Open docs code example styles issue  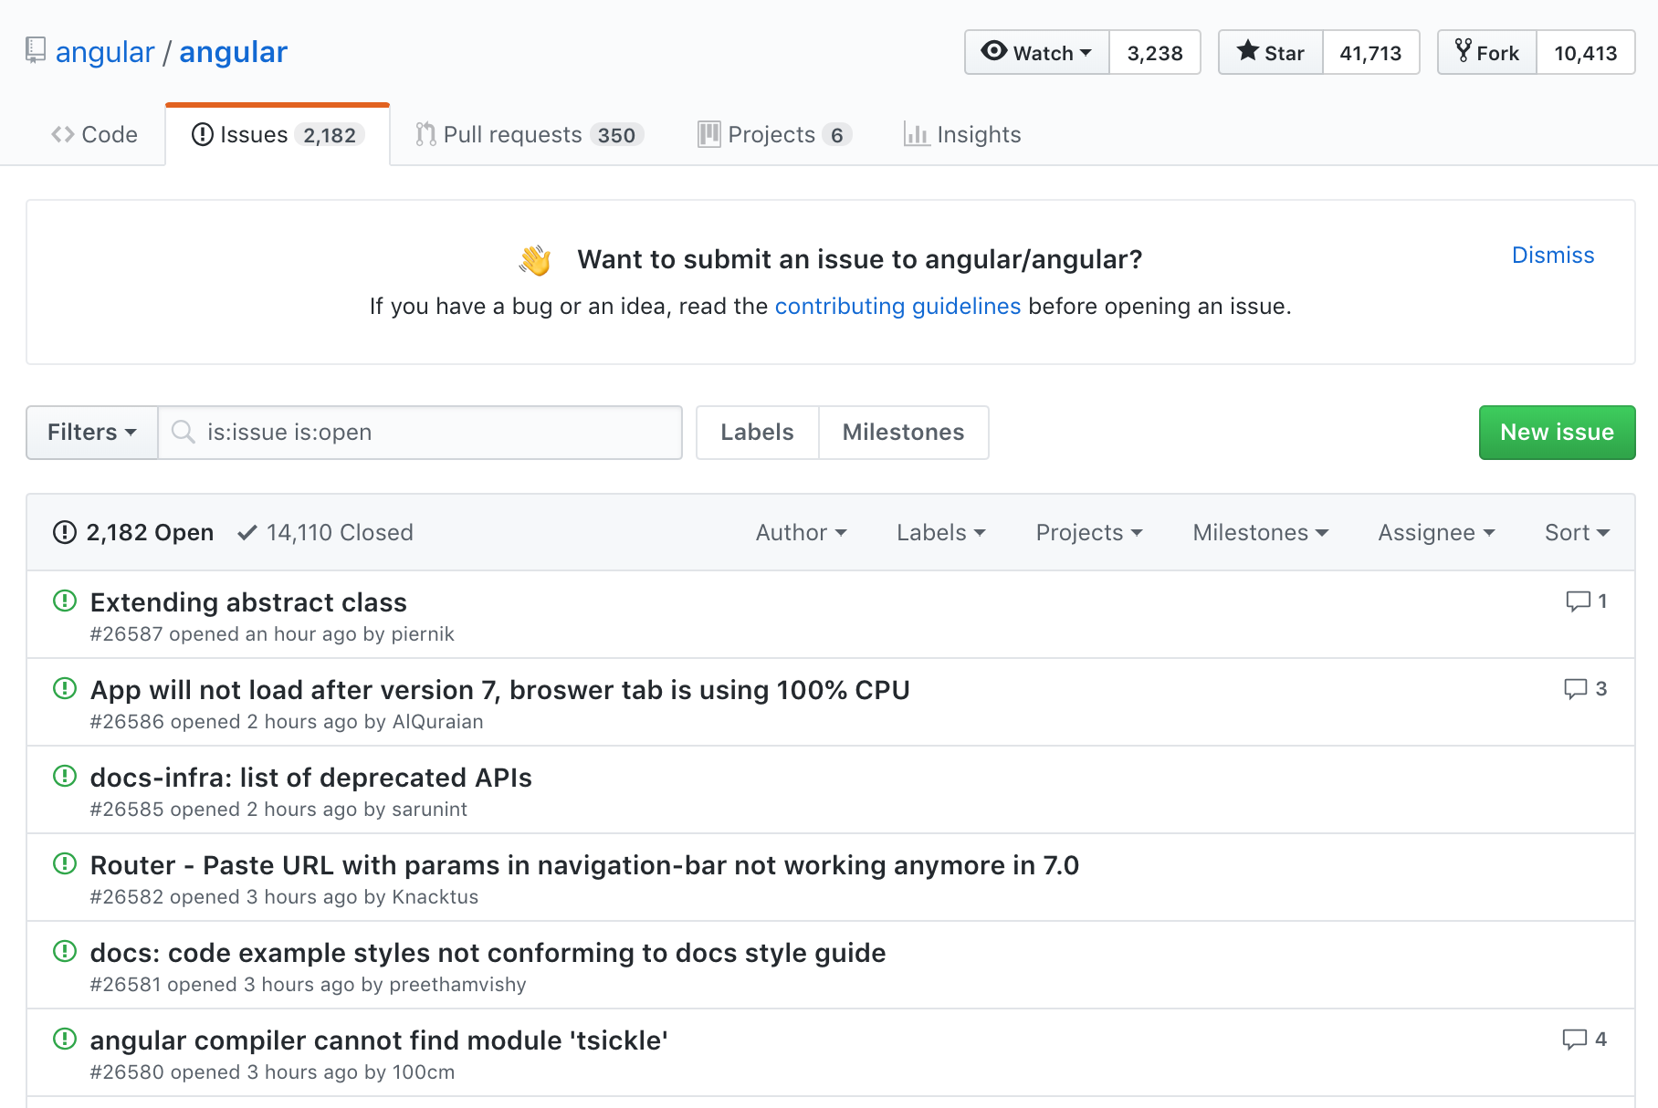[488, 953]
